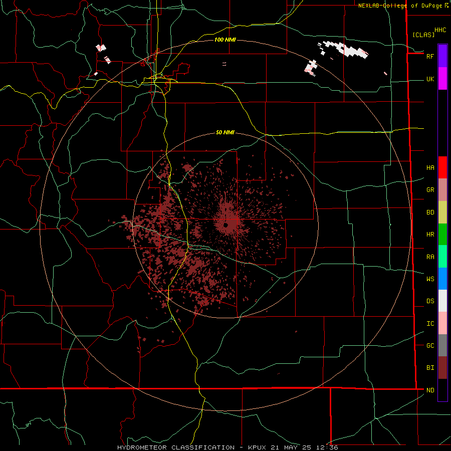Click the GR legend label
Screen dimensions: 451x451
tap(430, 190)
